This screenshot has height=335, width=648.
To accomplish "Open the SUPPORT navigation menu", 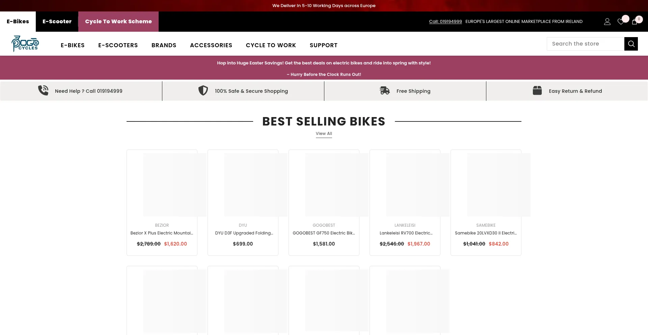I will (324, 45).
